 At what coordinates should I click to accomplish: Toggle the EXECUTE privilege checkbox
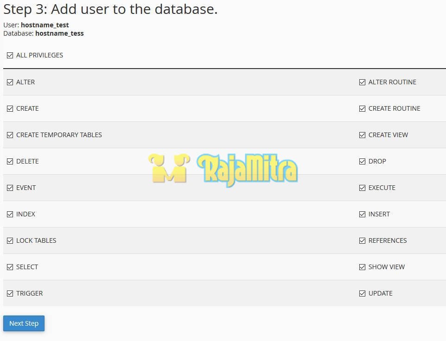coord(362,188)
